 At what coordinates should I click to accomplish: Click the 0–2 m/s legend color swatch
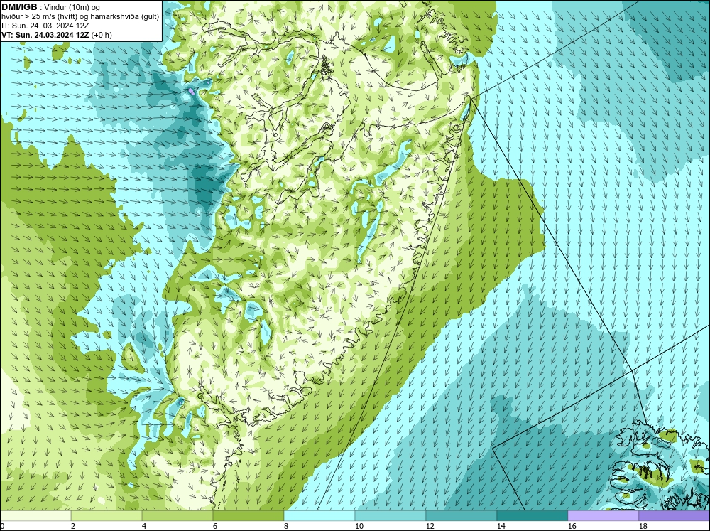35,516
